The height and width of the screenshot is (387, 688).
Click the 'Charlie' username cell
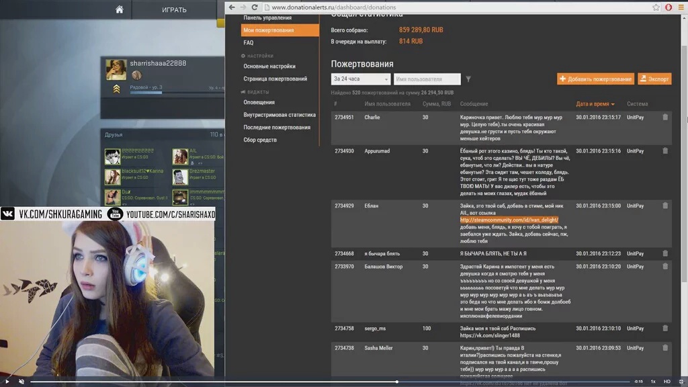pos(372,118)
